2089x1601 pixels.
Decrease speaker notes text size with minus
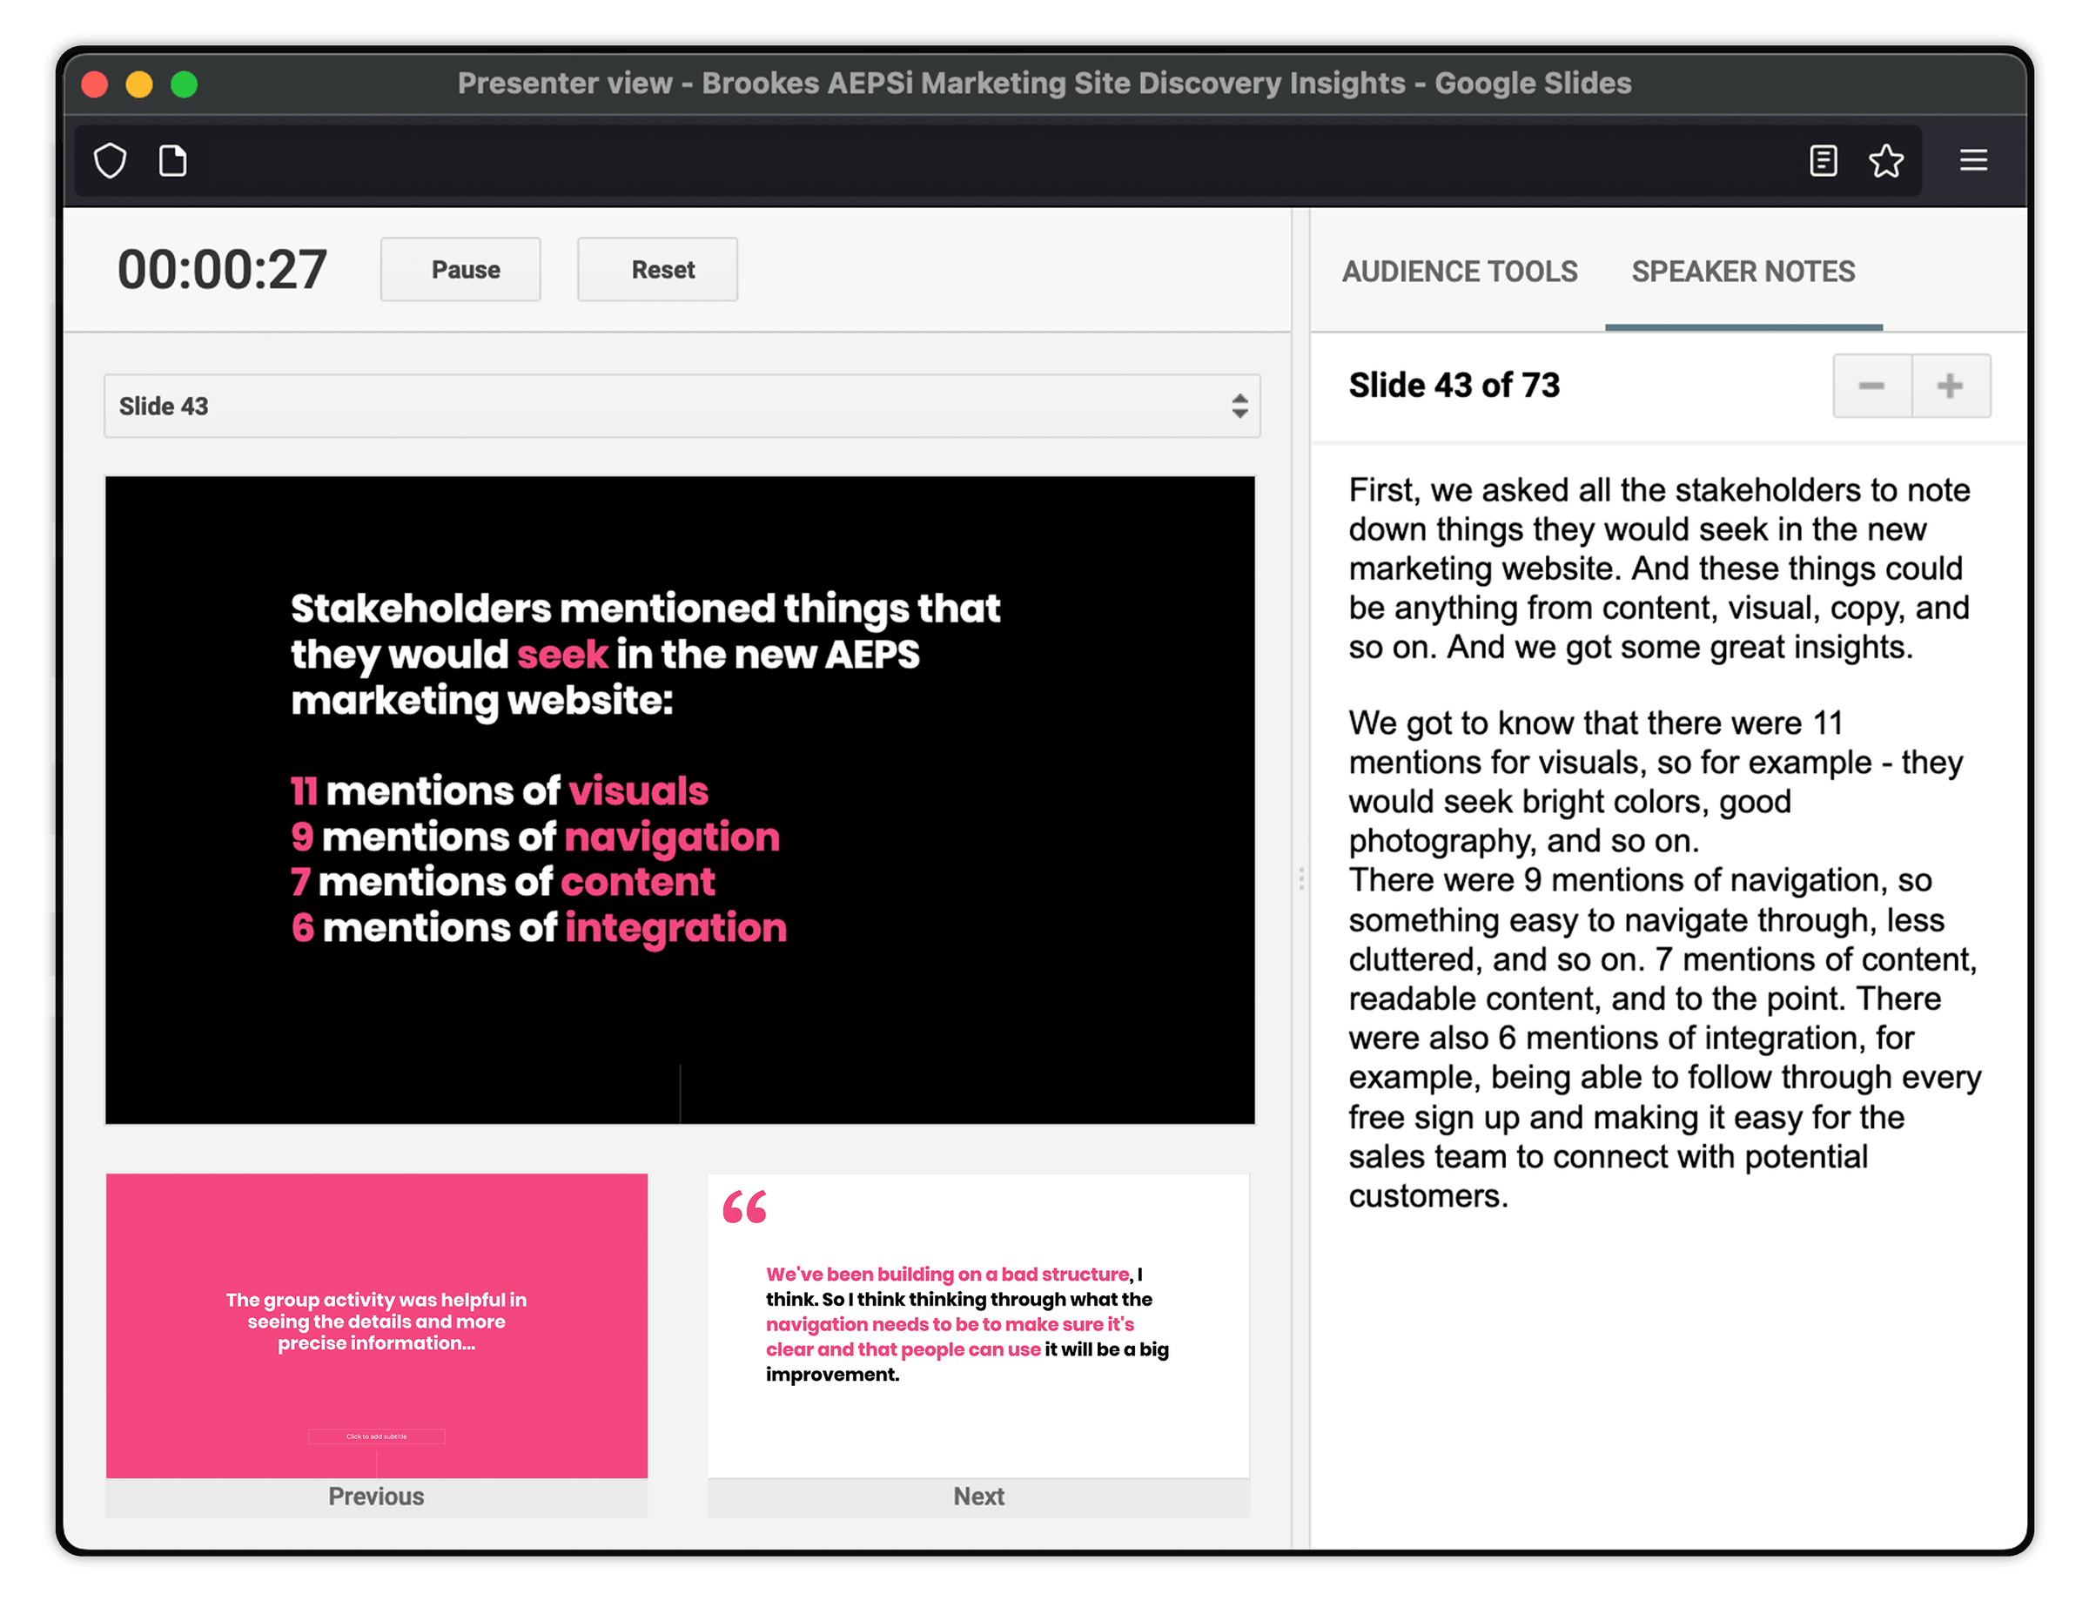tap(1871, 386)
